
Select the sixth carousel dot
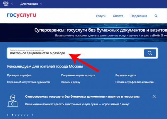[x=28, y=115]
